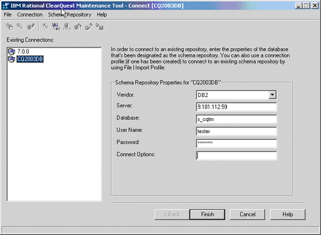The width and height of the screenshot is (321, 235).
Task: Click the connection icon beside CQ2003DB
Action: tap(11, 59)
